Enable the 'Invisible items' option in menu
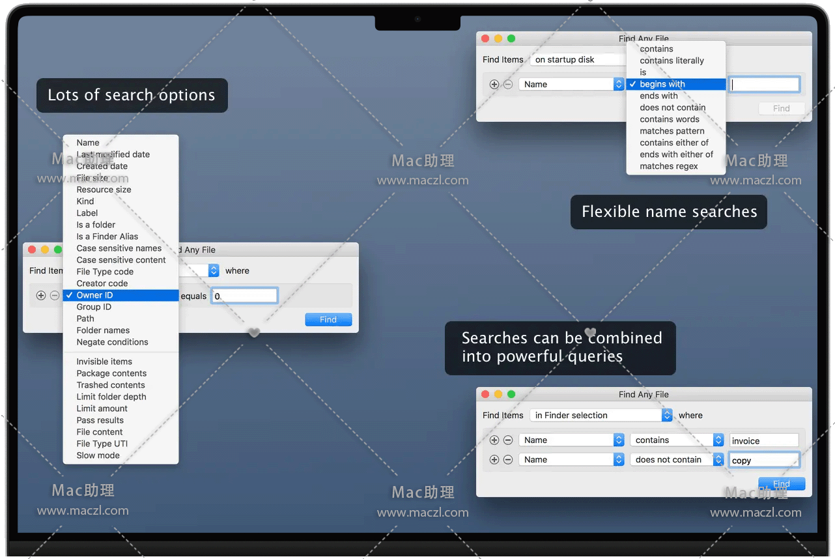 104,362
